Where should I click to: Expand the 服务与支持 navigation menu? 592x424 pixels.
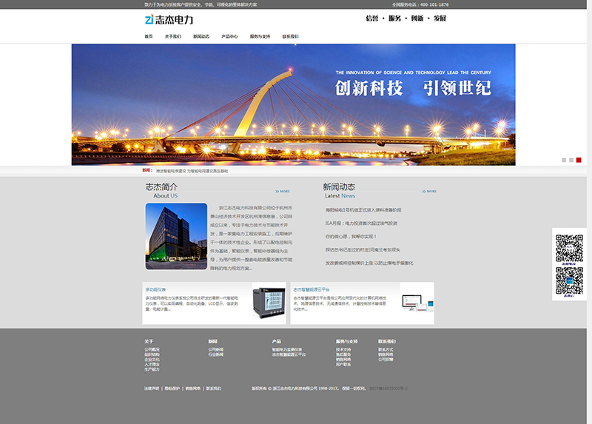pos(260,36)
